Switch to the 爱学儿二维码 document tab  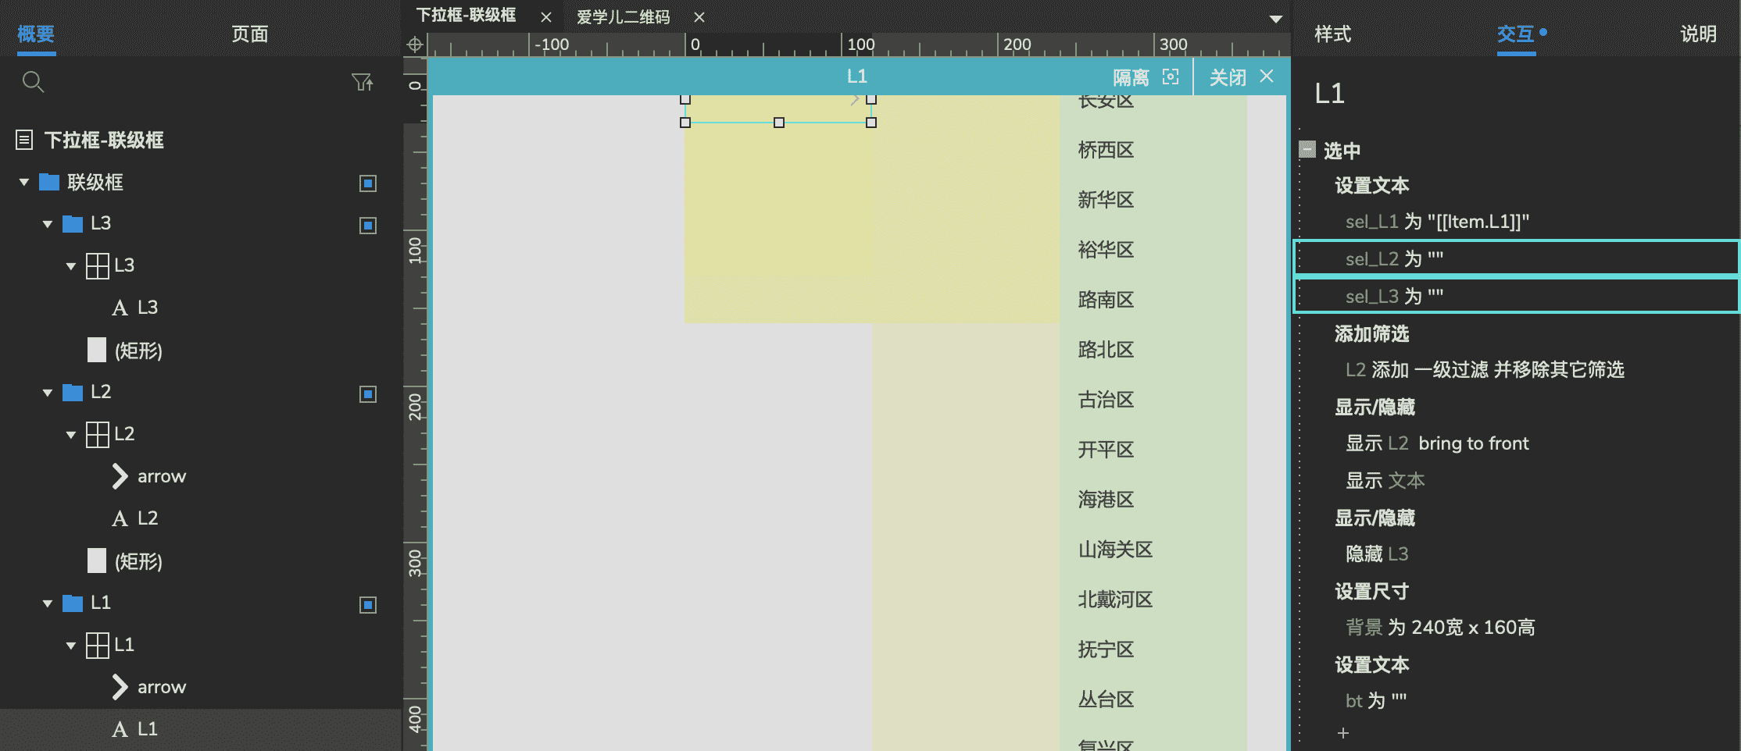point(624,17)
